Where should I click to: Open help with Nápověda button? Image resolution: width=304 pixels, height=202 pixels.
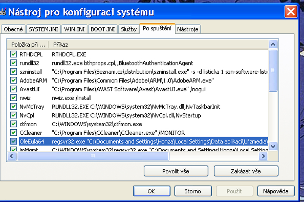tap(275, 191)
